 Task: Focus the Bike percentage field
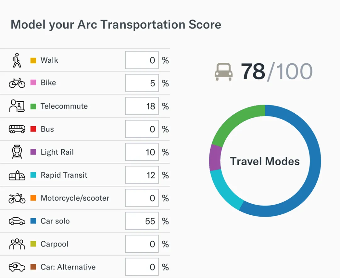[142, 83]
